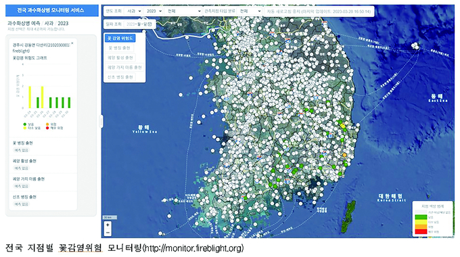This screenshot has width=460, height=257.
Task: Select the 신초 병징 출현 layer button
Action: 120,77
